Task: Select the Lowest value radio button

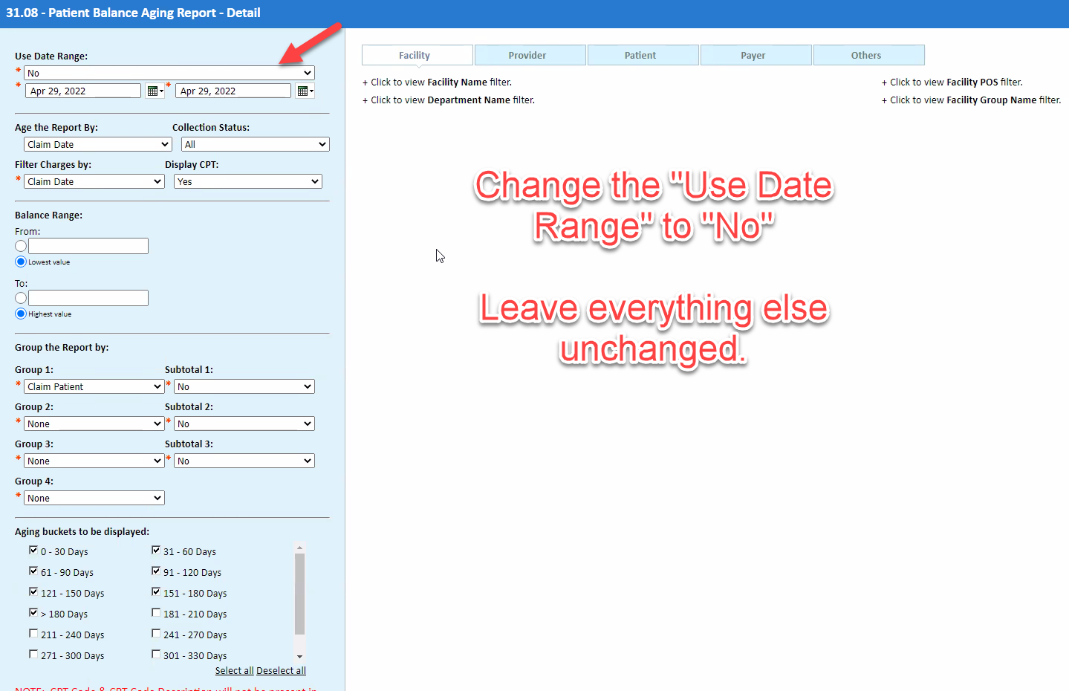Action: [x=21, y=262]
